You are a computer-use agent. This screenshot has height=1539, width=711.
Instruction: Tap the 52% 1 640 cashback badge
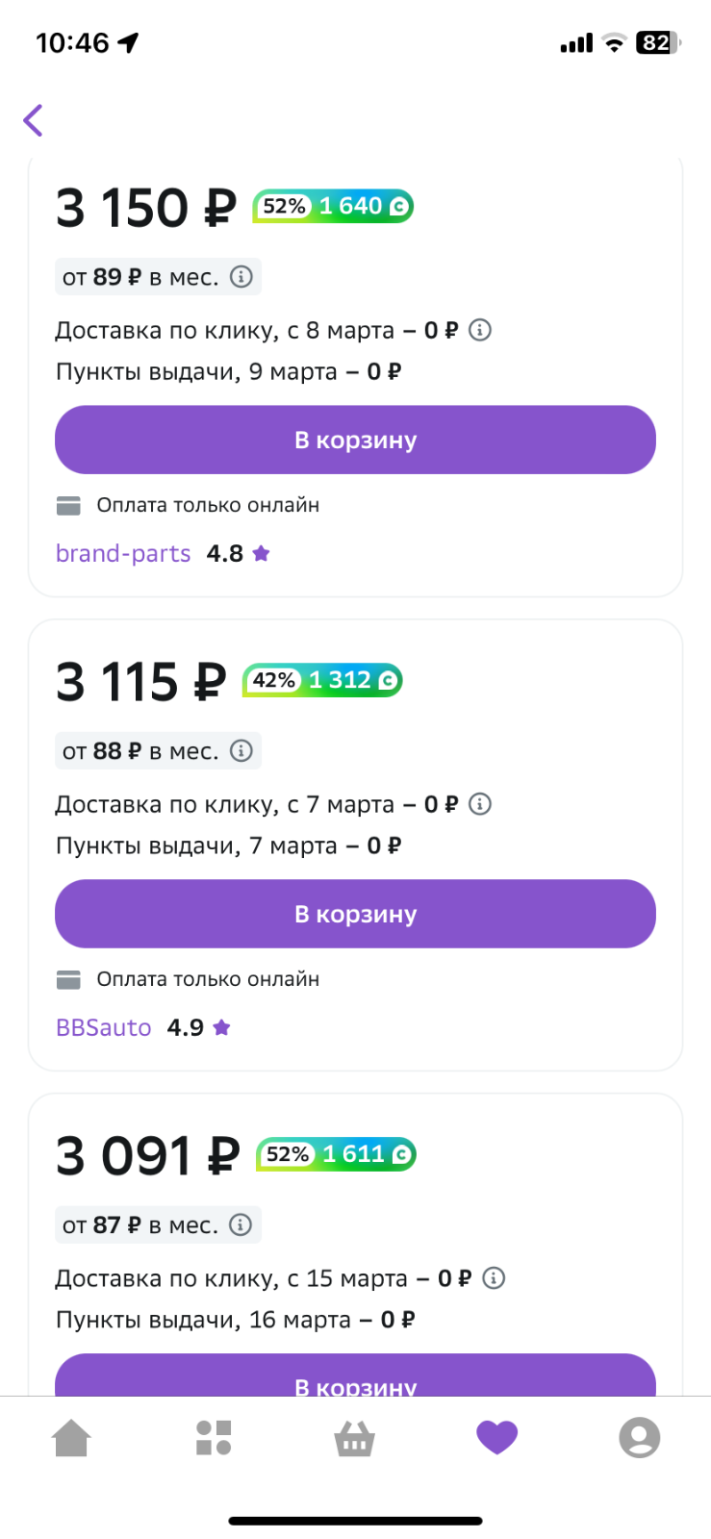[333, 206]
